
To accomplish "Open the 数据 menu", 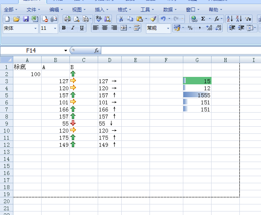I will pyautogui.click(x=170, y=9).
